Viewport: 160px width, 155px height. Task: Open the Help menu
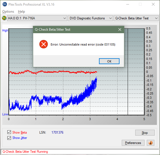point(21,12)
